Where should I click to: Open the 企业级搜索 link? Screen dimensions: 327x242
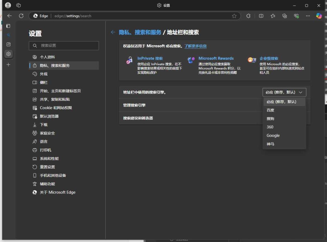point(269,59)
